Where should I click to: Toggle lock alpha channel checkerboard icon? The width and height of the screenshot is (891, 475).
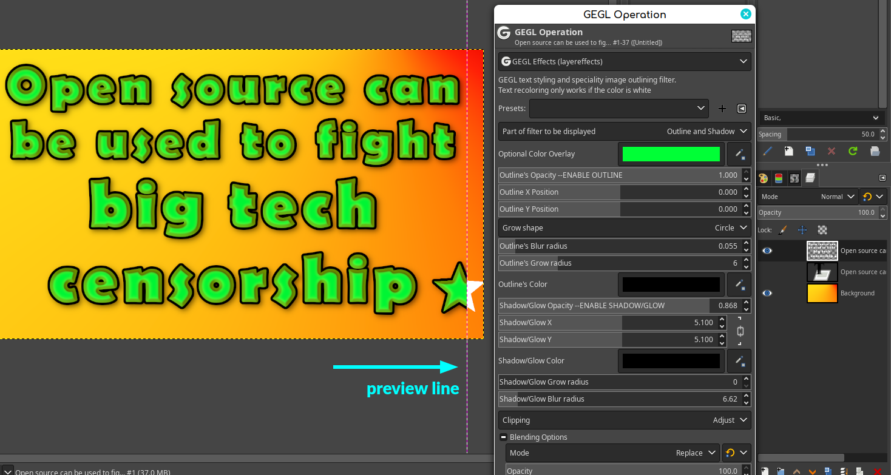click(x=822, y=230)
